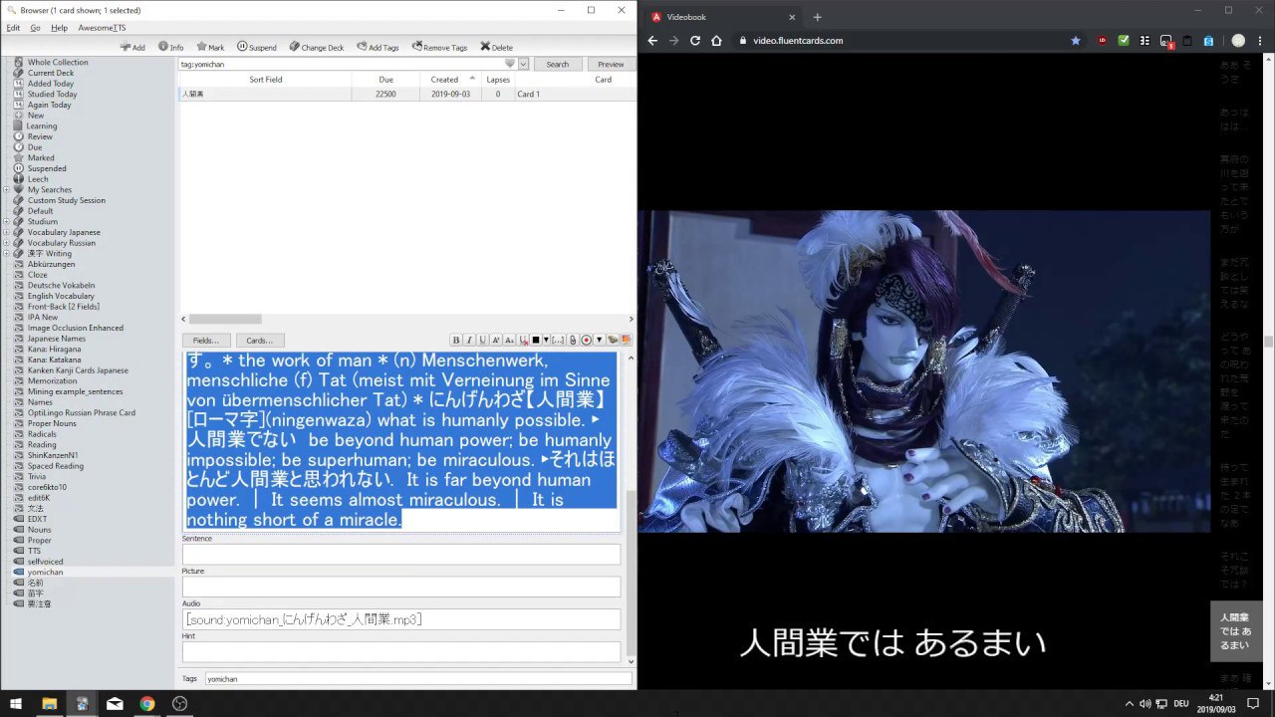Click the editor's vertical scrollbar thumb
The image size is (1275, 717).
point(630,573)
